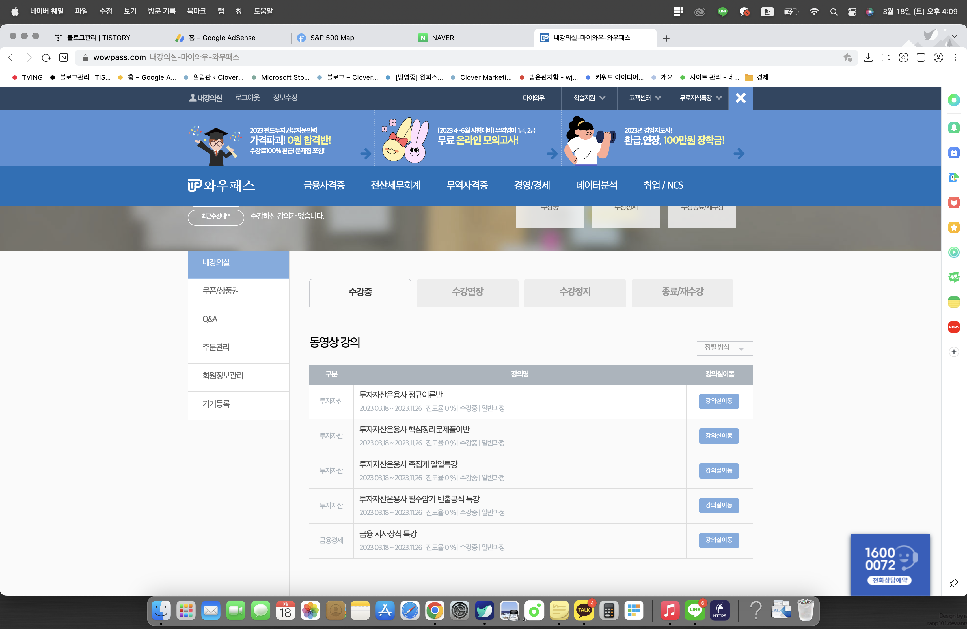This screenshot has width=967, height=629.
Task: Click 강의실이동 for 핵심정리문제풀이반
Action: (x=719, y=436)
